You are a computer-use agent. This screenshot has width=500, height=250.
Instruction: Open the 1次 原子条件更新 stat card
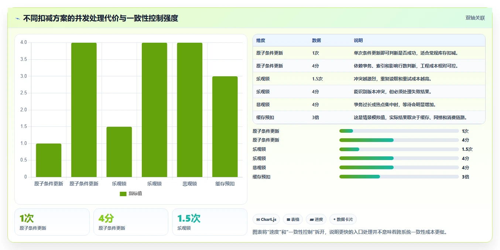[52, 222]
